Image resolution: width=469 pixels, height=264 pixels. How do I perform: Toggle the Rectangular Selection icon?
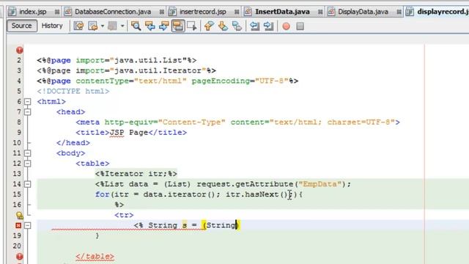(191, 26)
